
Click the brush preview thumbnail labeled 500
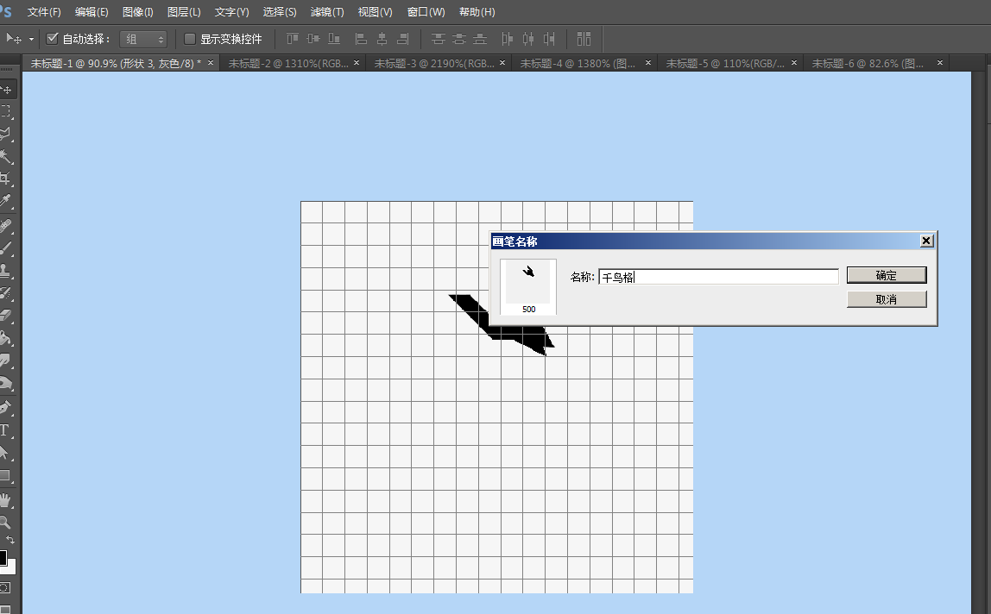(x=528, y=287)
